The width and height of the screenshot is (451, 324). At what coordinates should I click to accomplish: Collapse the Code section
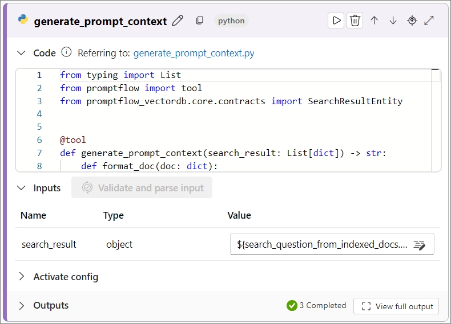coord(21,53)
